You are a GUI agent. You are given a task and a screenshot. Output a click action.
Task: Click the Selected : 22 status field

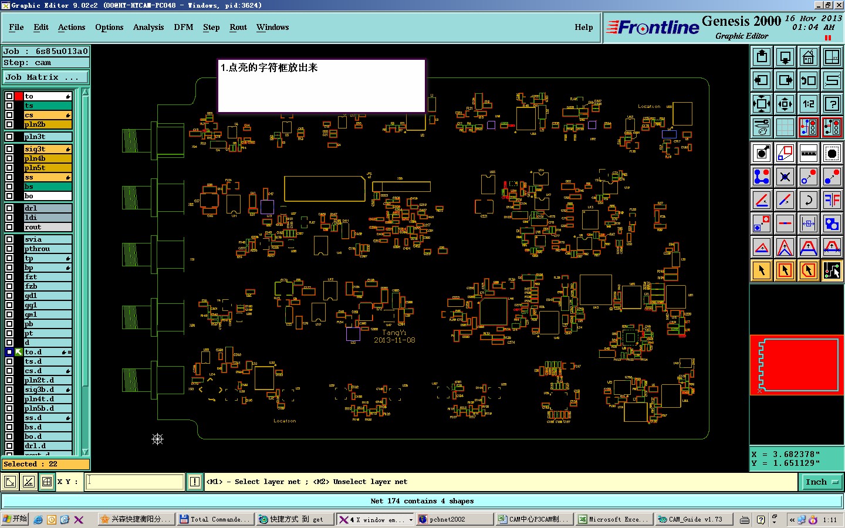46,464
